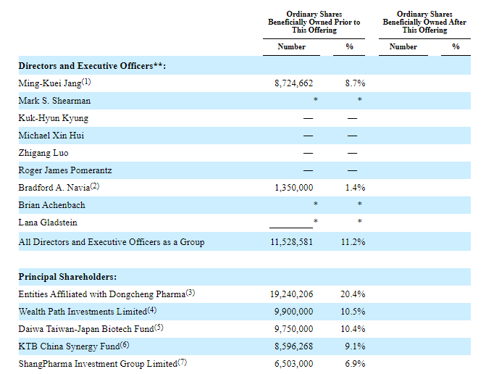Click the value 8,596,268
Image resolution: width=486 pixels, height=374 pixels.
[293, 346]
